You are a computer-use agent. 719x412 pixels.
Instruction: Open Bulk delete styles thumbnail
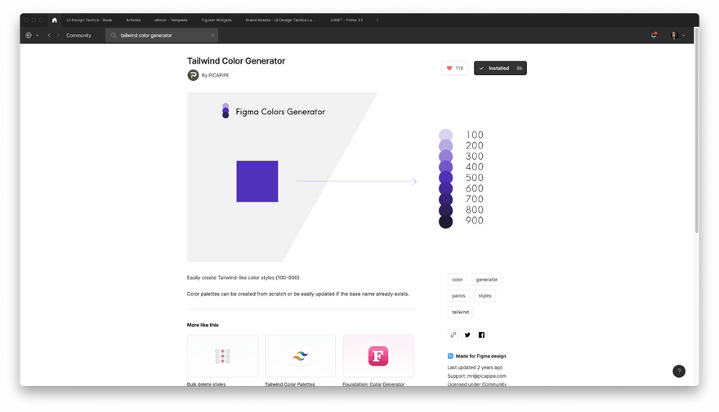222,356
